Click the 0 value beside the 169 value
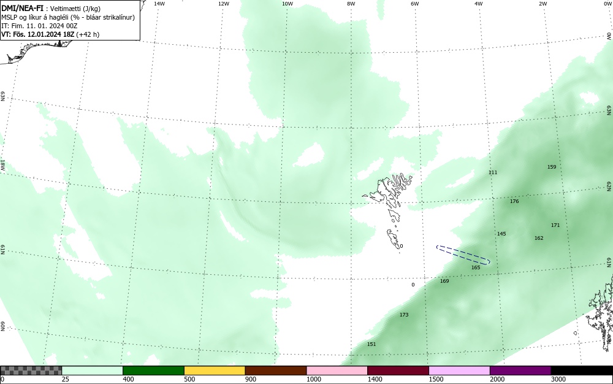The width and height of the screenshot is (613, 384). 413,285
